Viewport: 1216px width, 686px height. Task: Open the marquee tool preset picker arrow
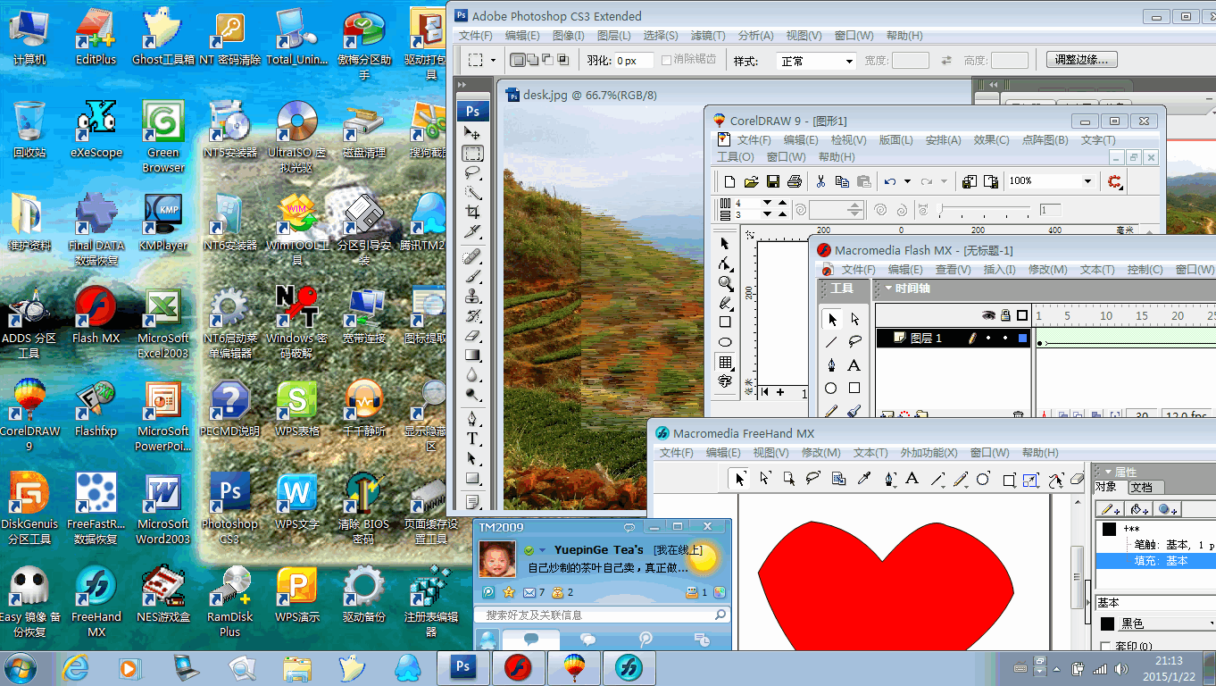click(492, 61)
